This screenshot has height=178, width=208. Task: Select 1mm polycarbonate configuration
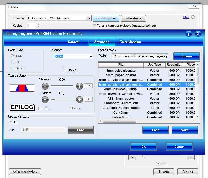(147, 71)
